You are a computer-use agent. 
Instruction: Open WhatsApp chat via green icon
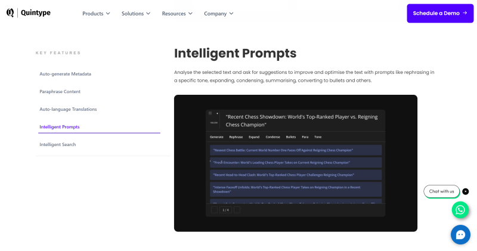460,210
